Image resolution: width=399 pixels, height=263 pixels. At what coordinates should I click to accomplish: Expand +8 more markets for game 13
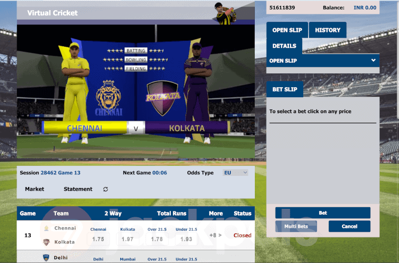(215, 235)
